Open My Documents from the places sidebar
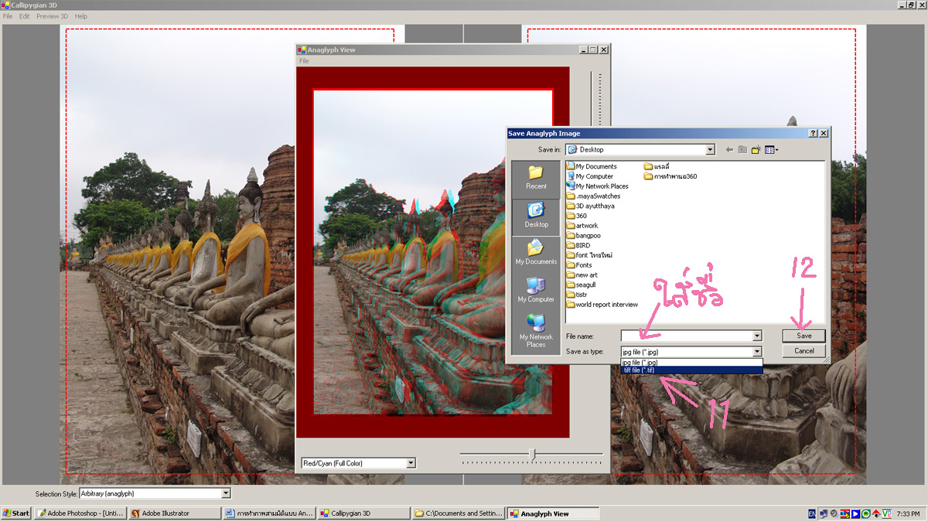This screenshot has width=928, height=522. click(x=535, y=252)
